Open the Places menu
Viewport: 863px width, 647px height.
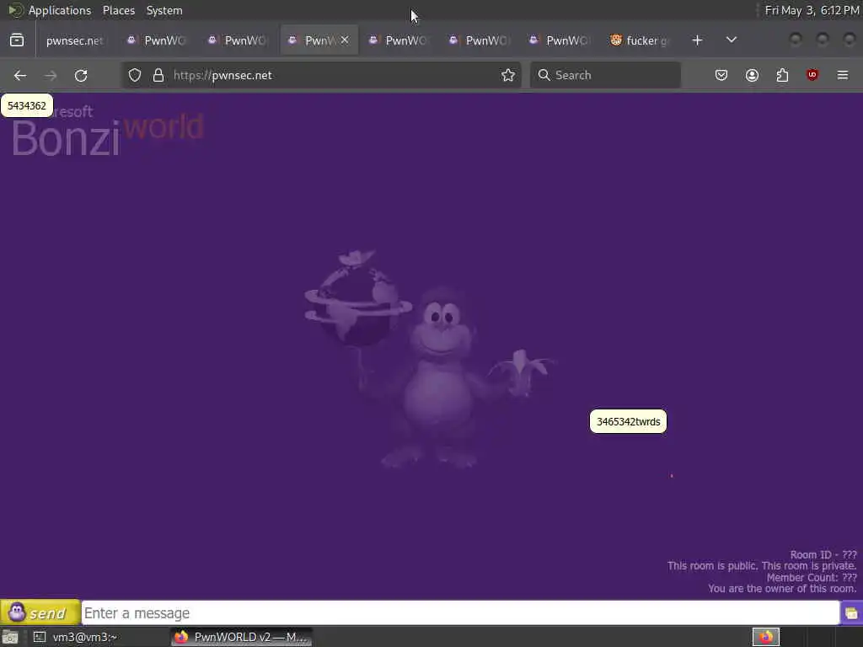[x=119, y=10]
